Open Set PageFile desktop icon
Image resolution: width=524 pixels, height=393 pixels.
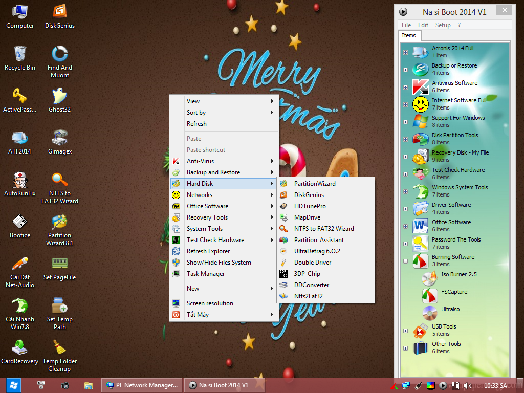[x=59, y=268]
